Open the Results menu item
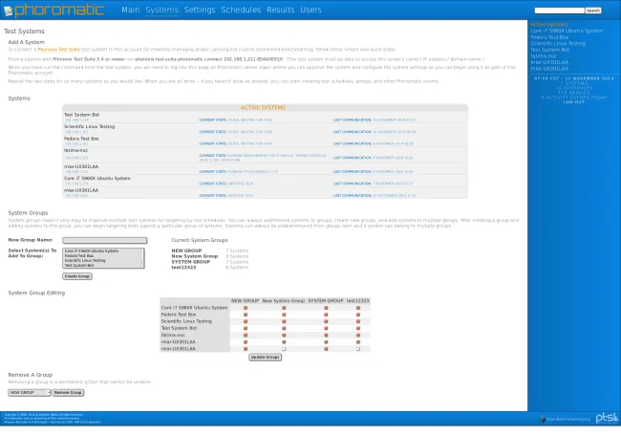Viewport: 621px width, 436px height. 280,10
